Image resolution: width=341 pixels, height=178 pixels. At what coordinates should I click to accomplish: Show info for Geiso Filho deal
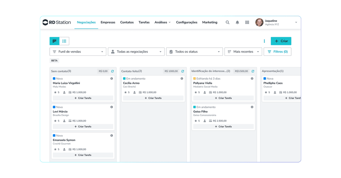coord(252,107)
